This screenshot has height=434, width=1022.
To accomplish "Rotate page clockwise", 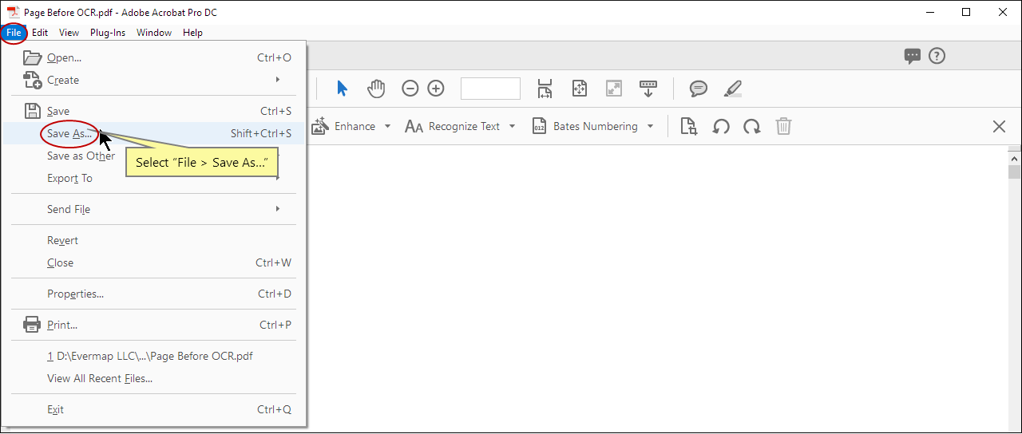I will (751, 127).
